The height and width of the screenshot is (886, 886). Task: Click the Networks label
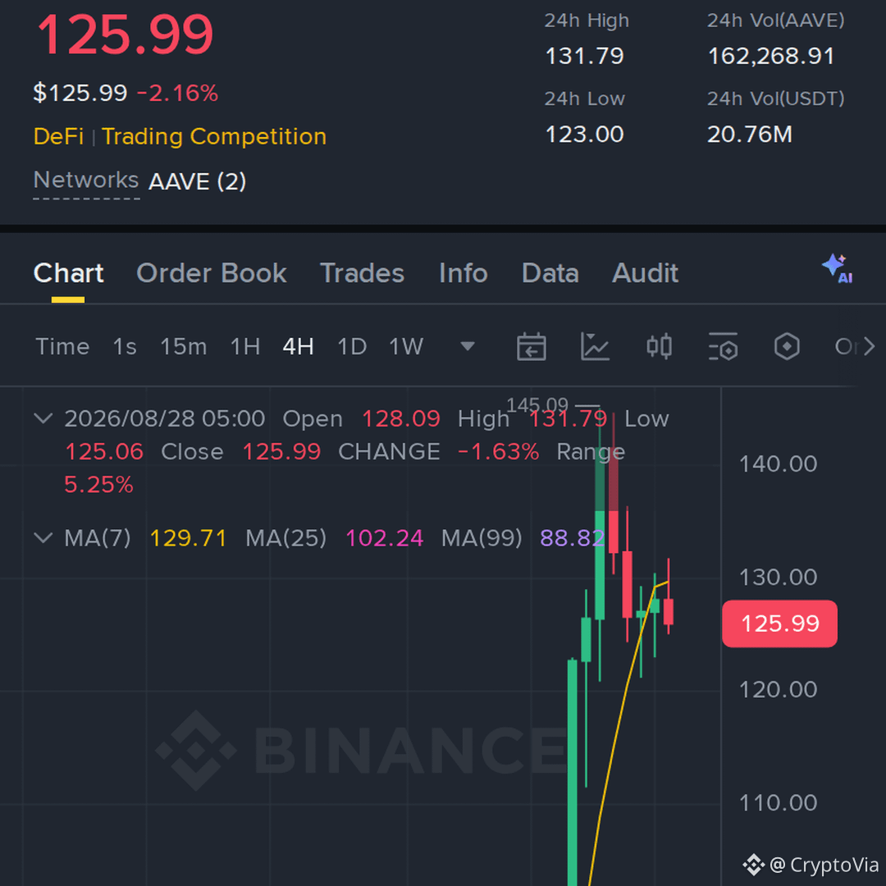tap(86, 180)
